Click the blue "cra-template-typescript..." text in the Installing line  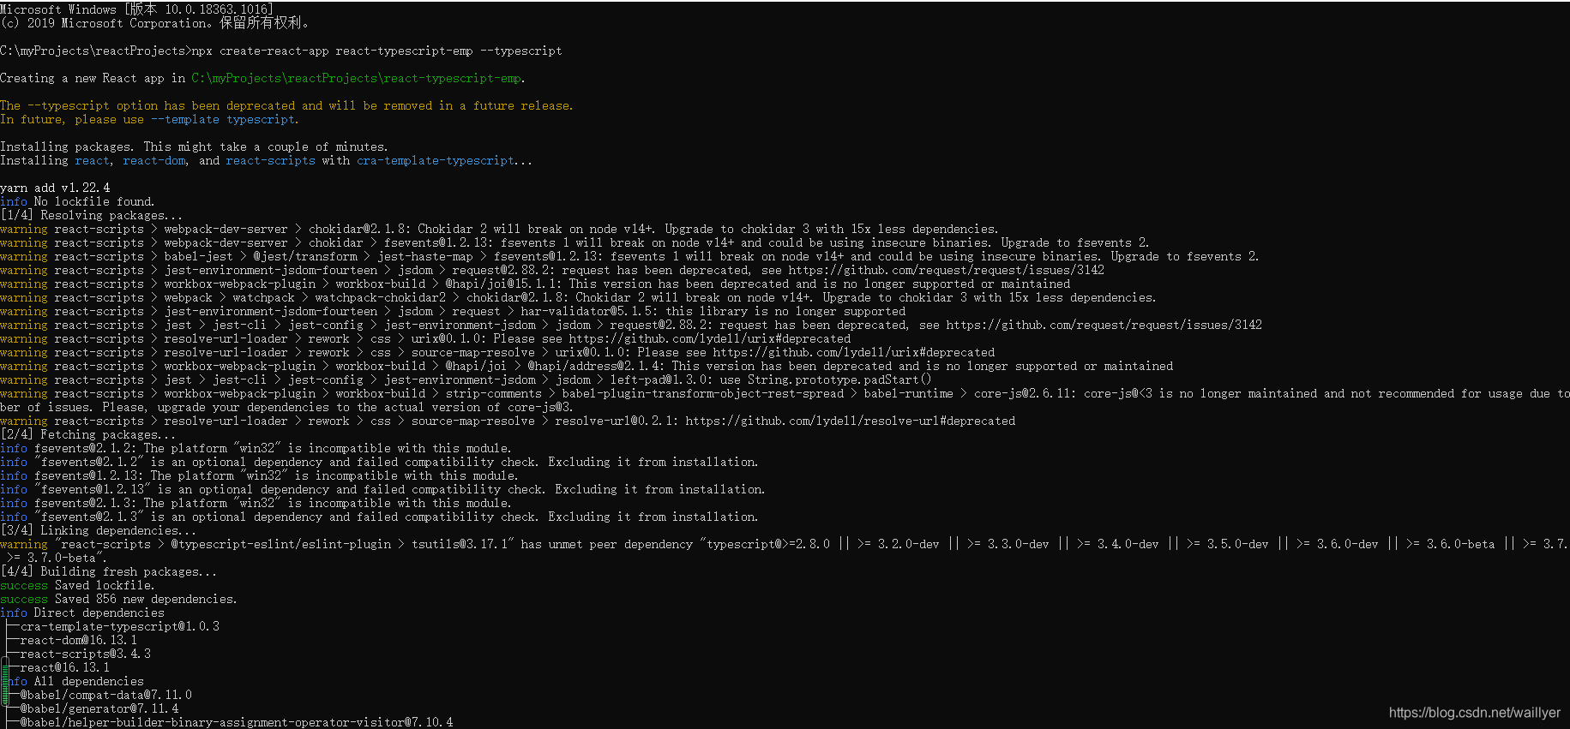[444, 160]
